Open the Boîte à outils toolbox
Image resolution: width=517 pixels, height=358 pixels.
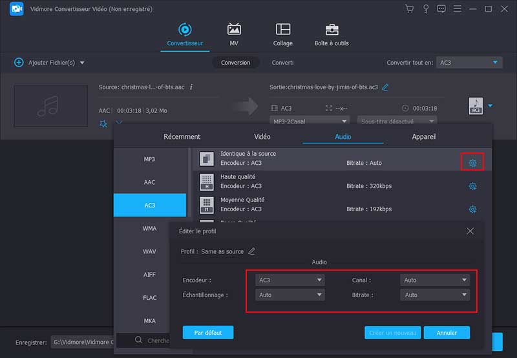(x=332, y=30)
